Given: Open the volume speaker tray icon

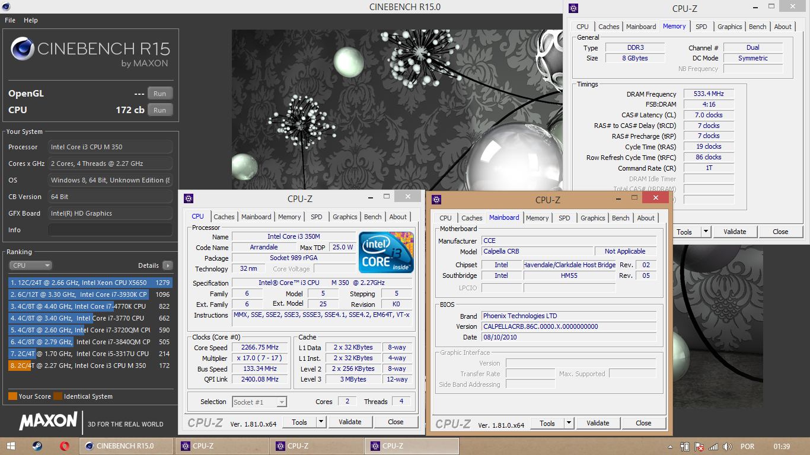Looking at the screenshot, I should 727,447.
